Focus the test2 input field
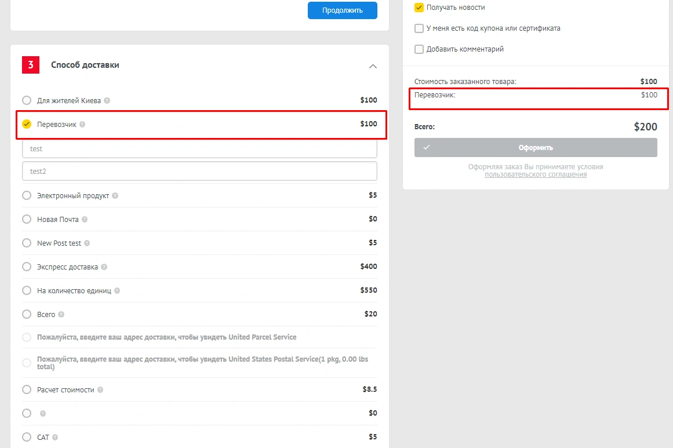Image resolution: width=673 pixels, height=448 pixels. pos(199,172)
